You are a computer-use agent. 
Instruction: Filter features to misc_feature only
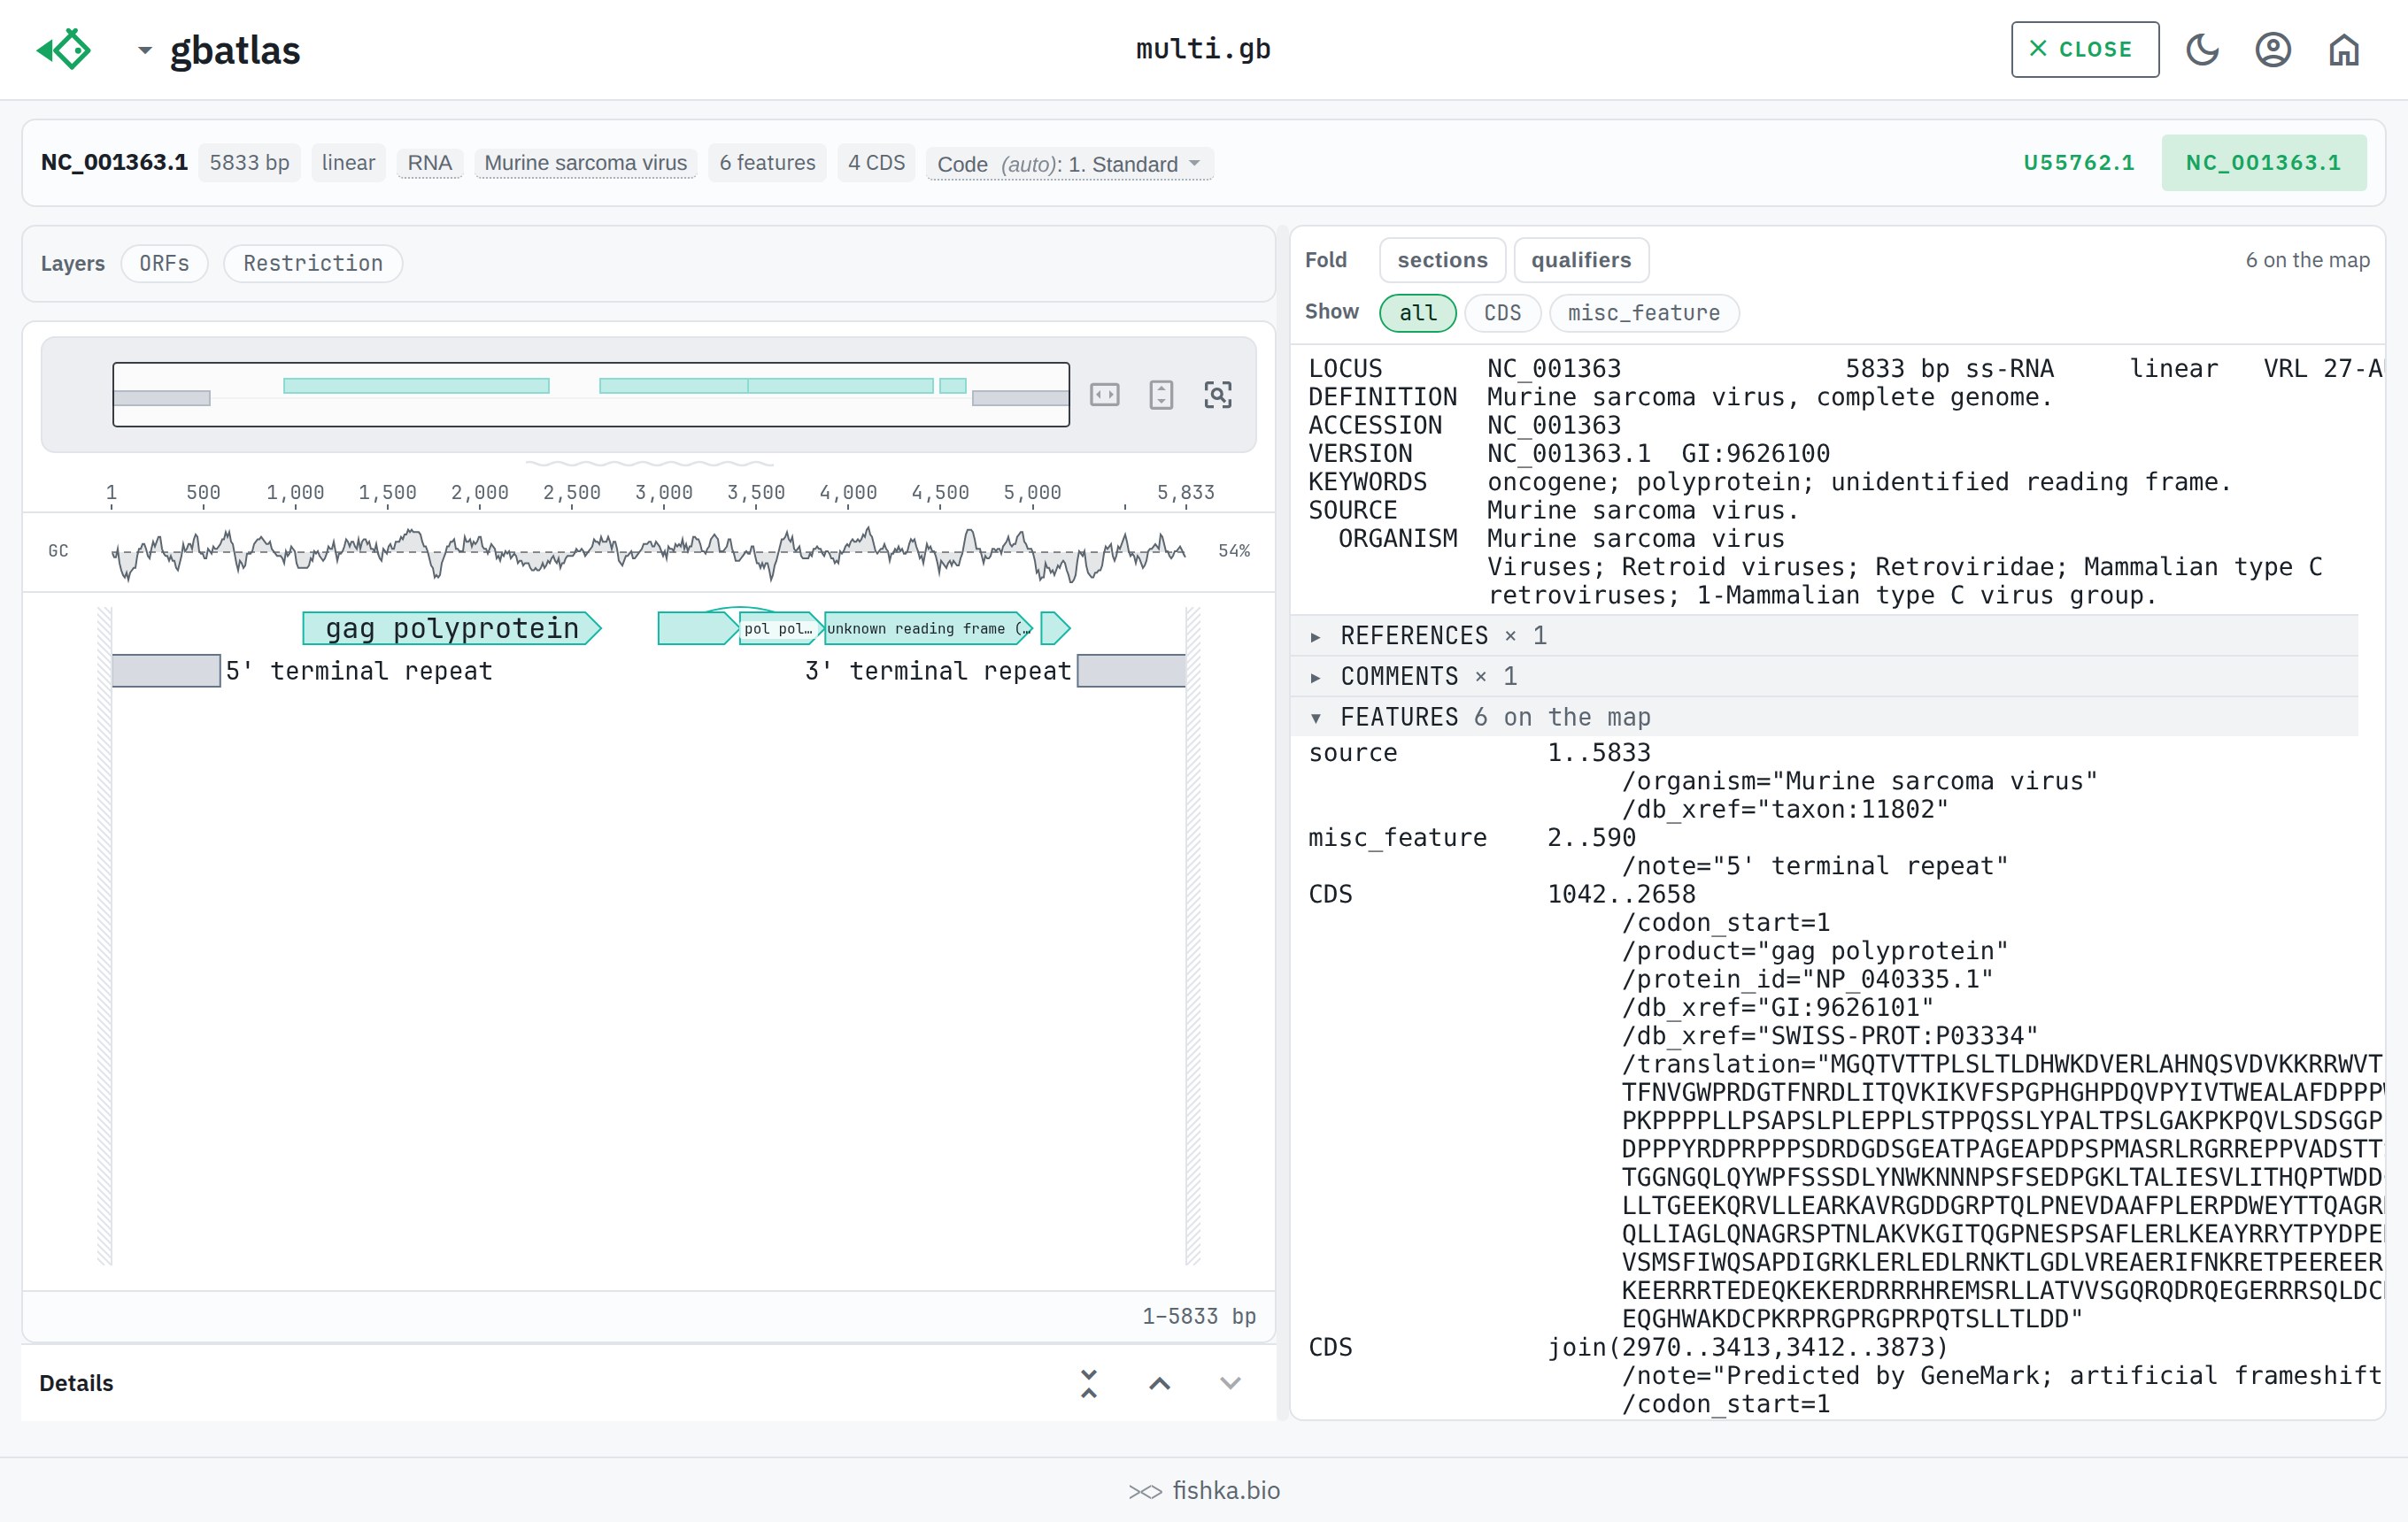point(1643,312)
